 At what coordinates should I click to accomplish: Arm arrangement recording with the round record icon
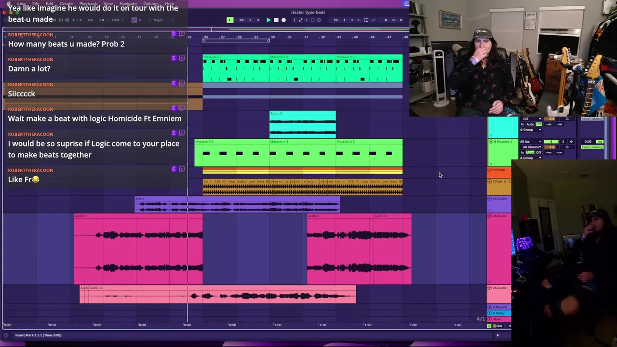[284, 20]
